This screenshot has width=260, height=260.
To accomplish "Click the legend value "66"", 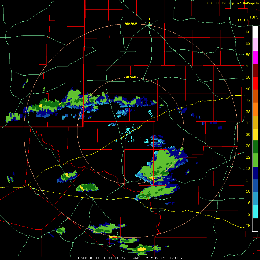I will point(248,32).
